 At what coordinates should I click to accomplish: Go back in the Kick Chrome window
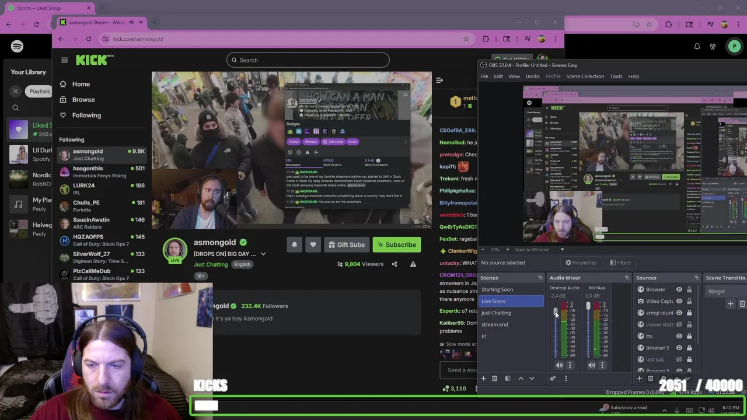(x=61, y=39)
